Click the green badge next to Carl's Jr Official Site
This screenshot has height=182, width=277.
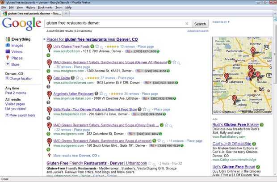[x=254, y=144]
